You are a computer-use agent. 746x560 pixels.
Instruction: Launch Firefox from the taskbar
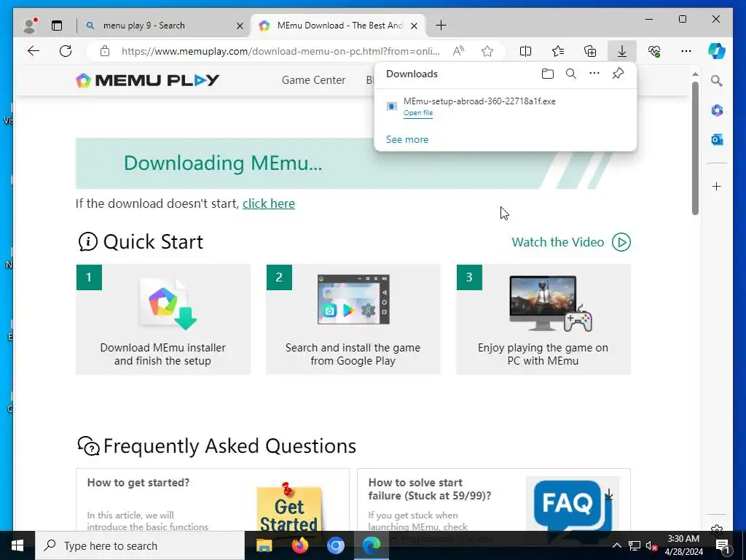pos(299,545)
